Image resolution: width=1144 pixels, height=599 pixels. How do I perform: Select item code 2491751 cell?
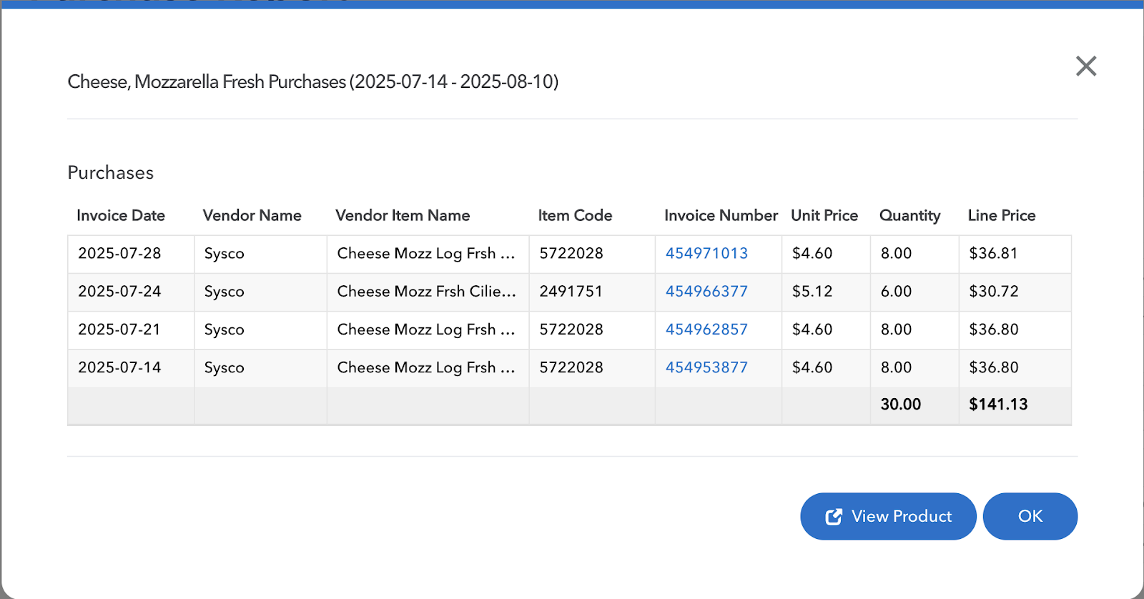[x=571, y=292]
